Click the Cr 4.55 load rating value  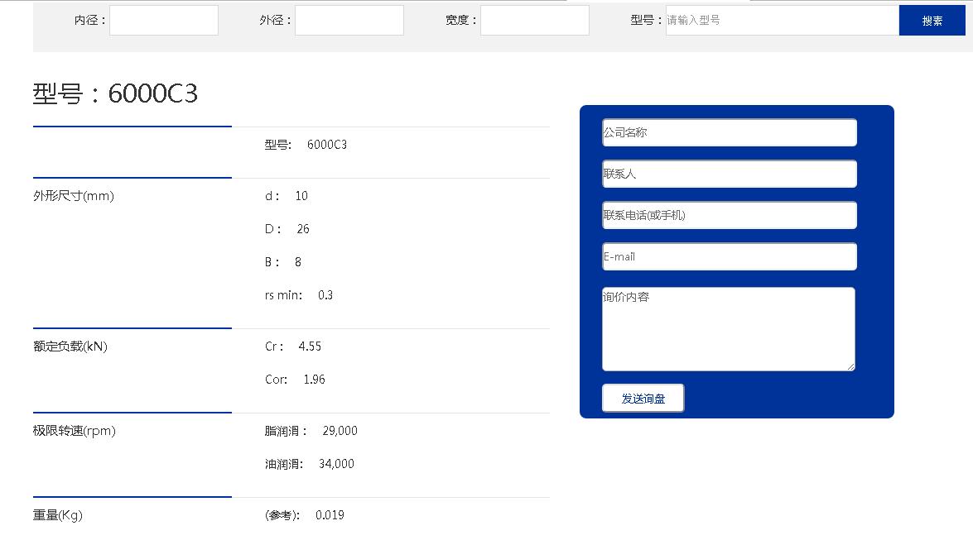point(310,346)
